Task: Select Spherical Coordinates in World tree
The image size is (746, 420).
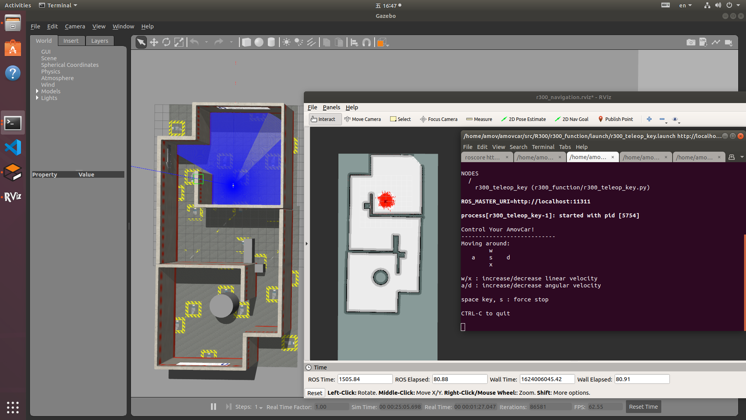Action: 70,65
